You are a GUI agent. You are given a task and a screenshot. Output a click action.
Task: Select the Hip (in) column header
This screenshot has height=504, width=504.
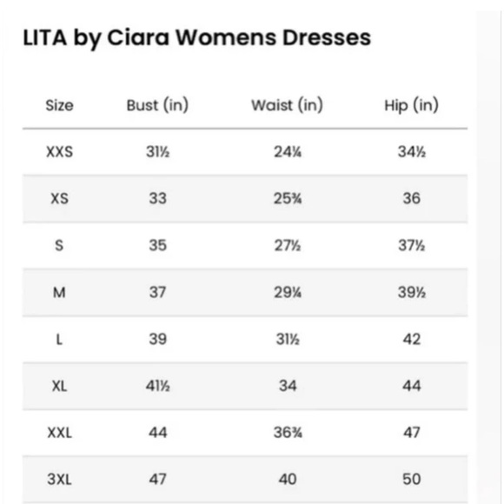point(412,105)
